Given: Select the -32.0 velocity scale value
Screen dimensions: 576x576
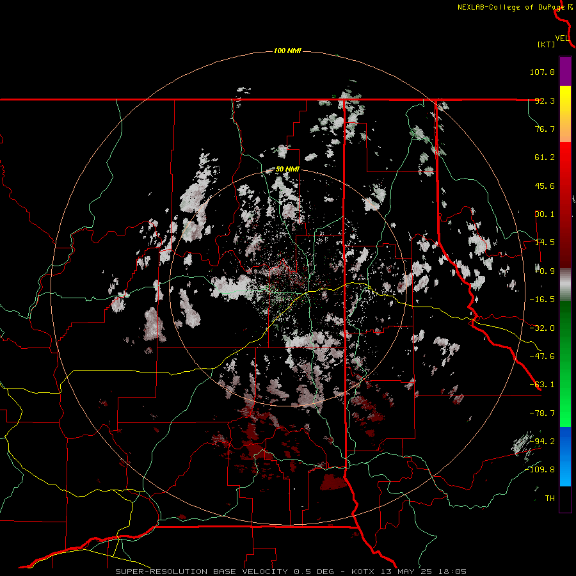Looking at the screenshot, I should coord(542,328).
